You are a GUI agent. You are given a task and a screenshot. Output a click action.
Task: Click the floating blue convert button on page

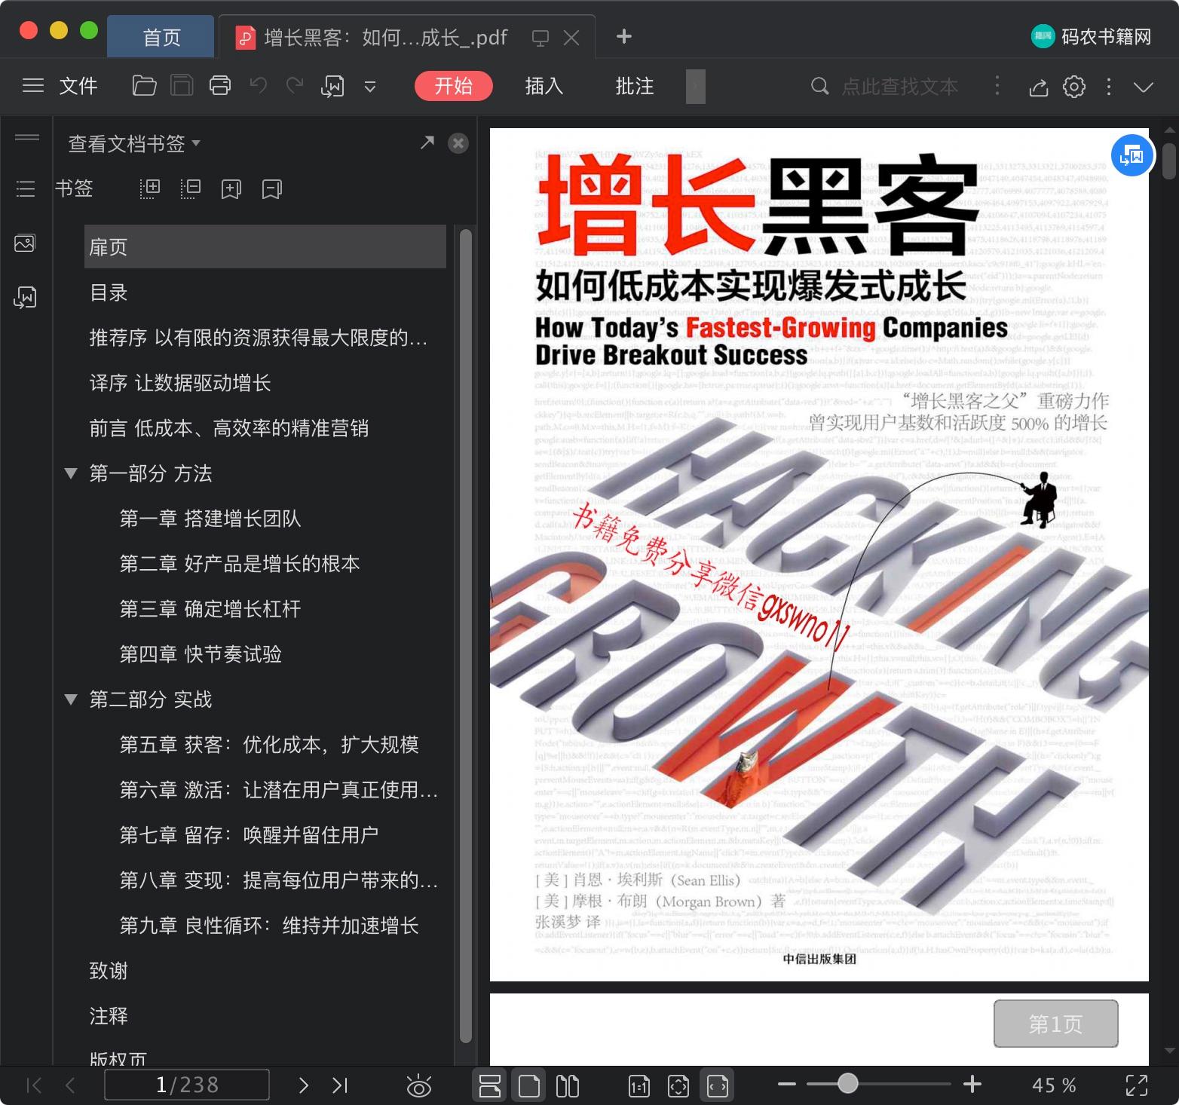1132,155
